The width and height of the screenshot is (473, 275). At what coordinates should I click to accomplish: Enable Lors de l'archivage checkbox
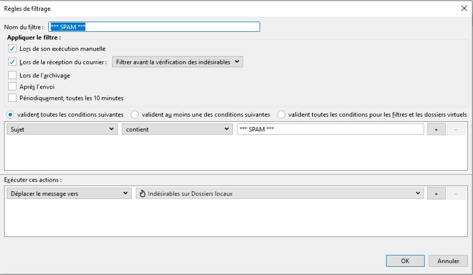click(x=12, y=75)
